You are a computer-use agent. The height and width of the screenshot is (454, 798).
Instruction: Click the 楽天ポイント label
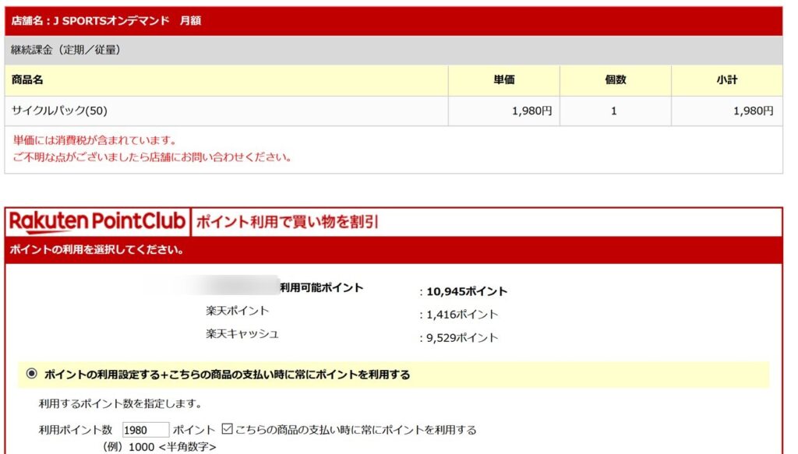237,311
